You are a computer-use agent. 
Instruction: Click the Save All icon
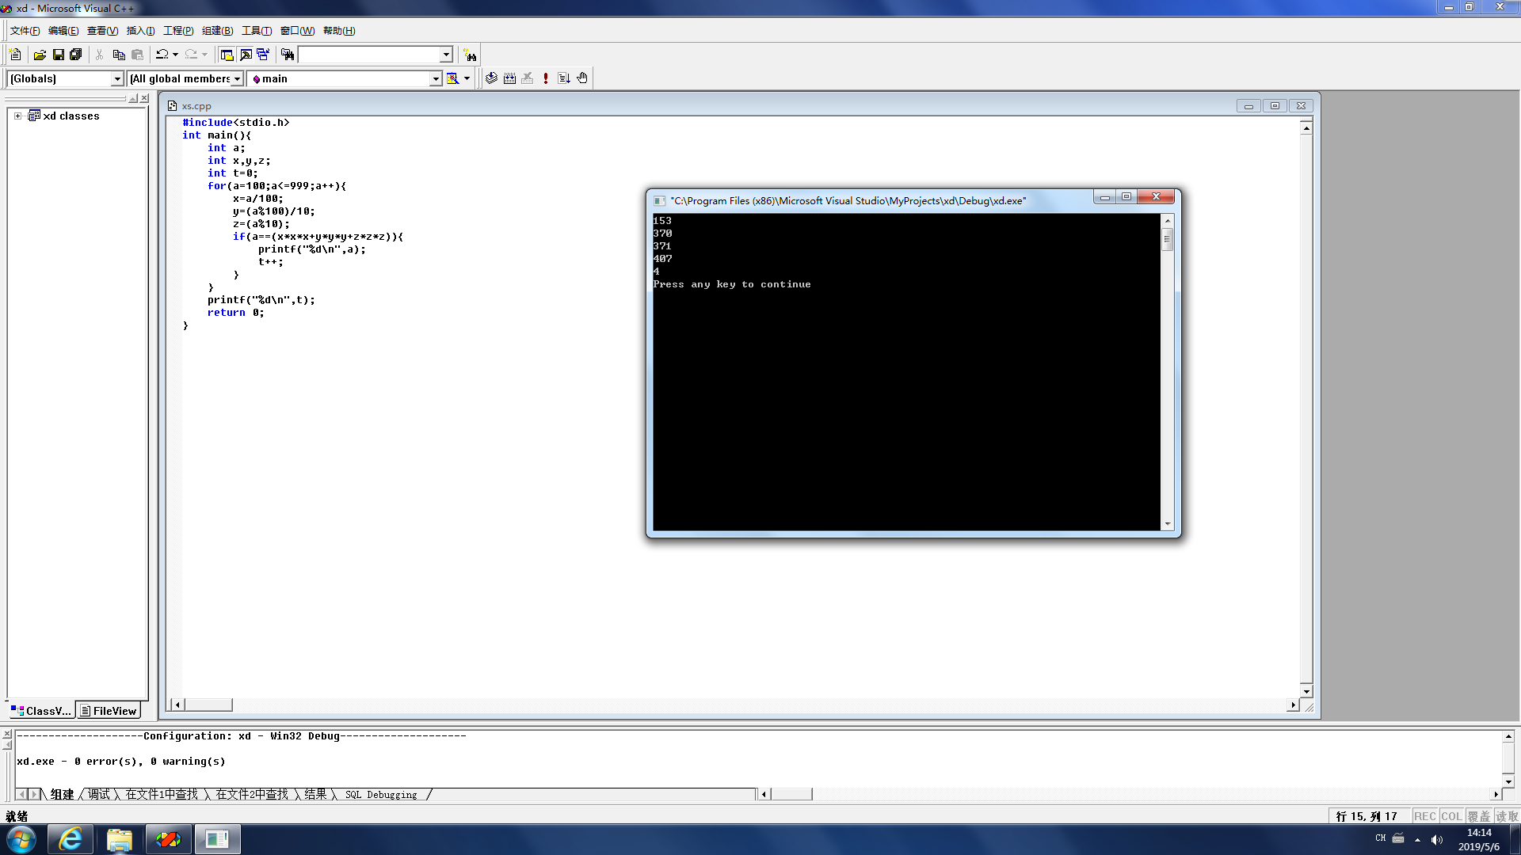click(76, 55)
